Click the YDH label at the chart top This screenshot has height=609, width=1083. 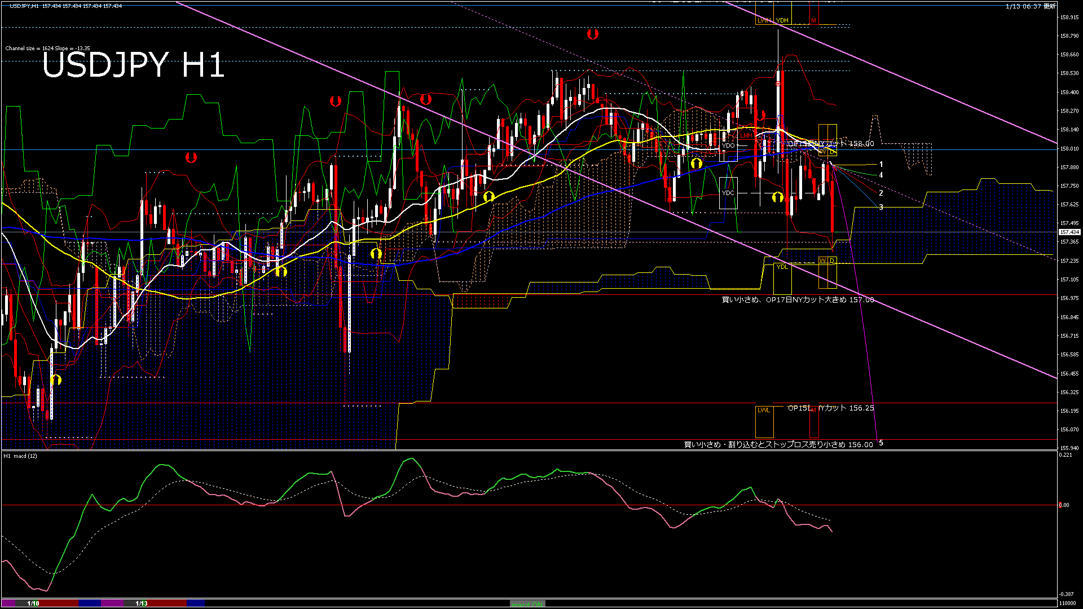point(782,20)
